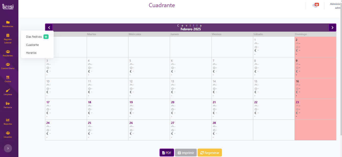Go to next month with right chevron
Viewport: 342px width, 157px height.
(x=332, y=28)
